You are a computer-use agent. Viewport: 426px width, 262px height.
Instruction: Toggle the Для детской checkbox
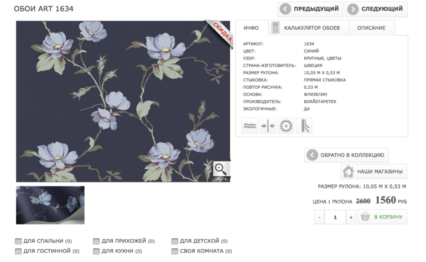click(175, 241)
